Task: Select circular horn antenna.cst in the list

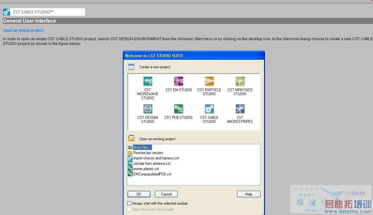Action: [x=152, y=163]
